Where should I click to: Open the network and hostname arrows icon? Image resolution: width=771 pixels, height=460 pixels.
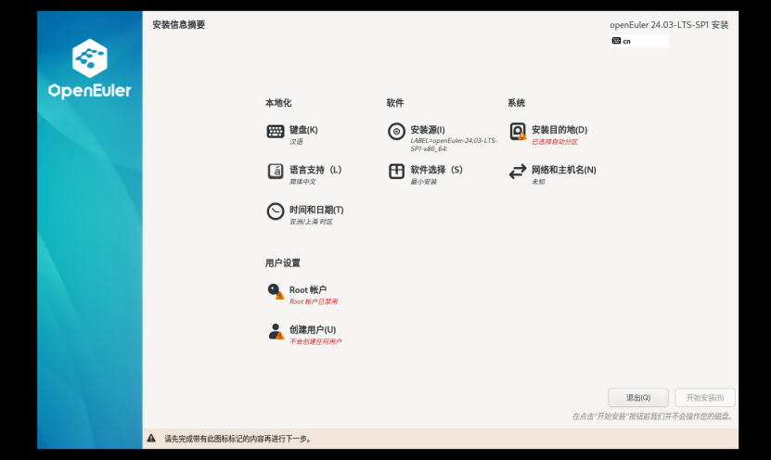click(x=518, y=171)
